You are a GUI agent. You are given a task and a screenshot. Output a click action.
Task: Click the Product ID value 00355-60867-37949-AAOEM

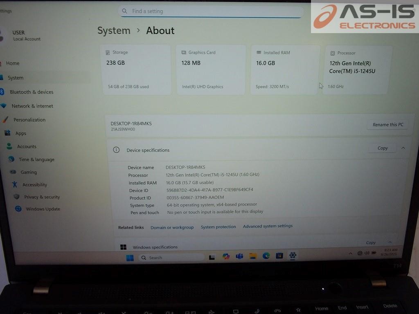tap(195, 197)
